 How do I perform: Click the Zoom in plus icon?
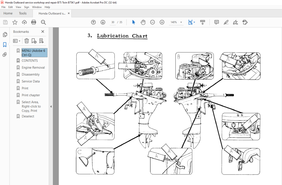[x=162, y=22]
